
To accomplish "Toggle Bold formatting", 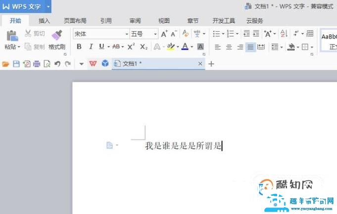I will click(79, 46).
